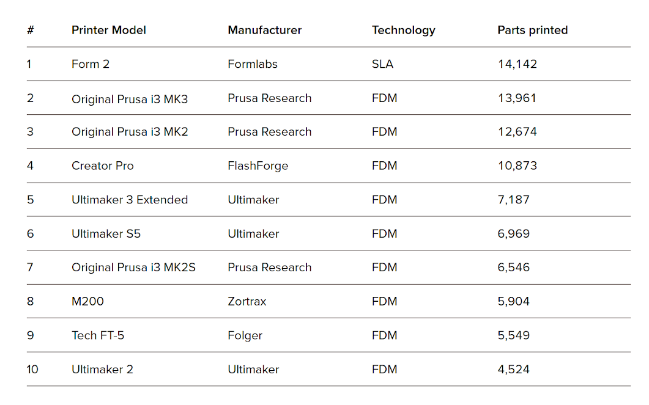Click the SLA technology cell
The height and width of the screenshot is (405, 649).
click(x=382, y=64)
